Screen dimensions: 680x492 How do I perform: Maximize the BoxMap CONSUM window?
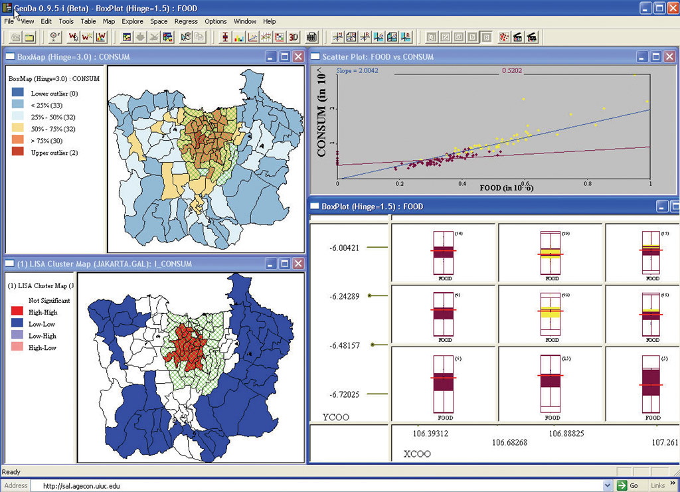[x=284, y=57]
